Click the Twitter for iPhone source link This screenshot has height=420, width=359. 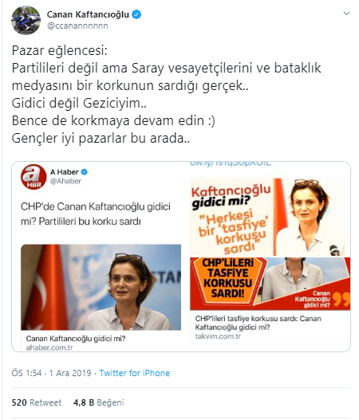(x=135, y=373)
